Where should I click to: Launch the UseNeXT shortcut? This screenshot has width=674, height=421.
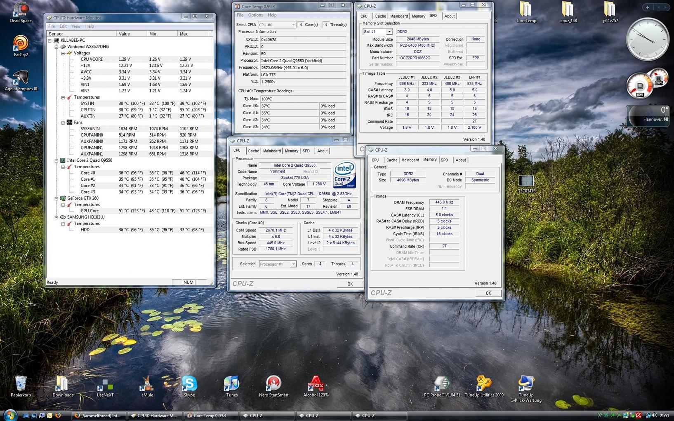pos(105,388)
